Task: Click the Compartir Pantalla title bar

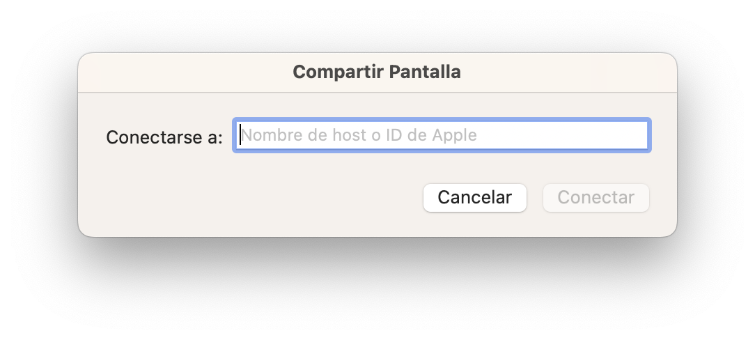Action: [376, 72]
